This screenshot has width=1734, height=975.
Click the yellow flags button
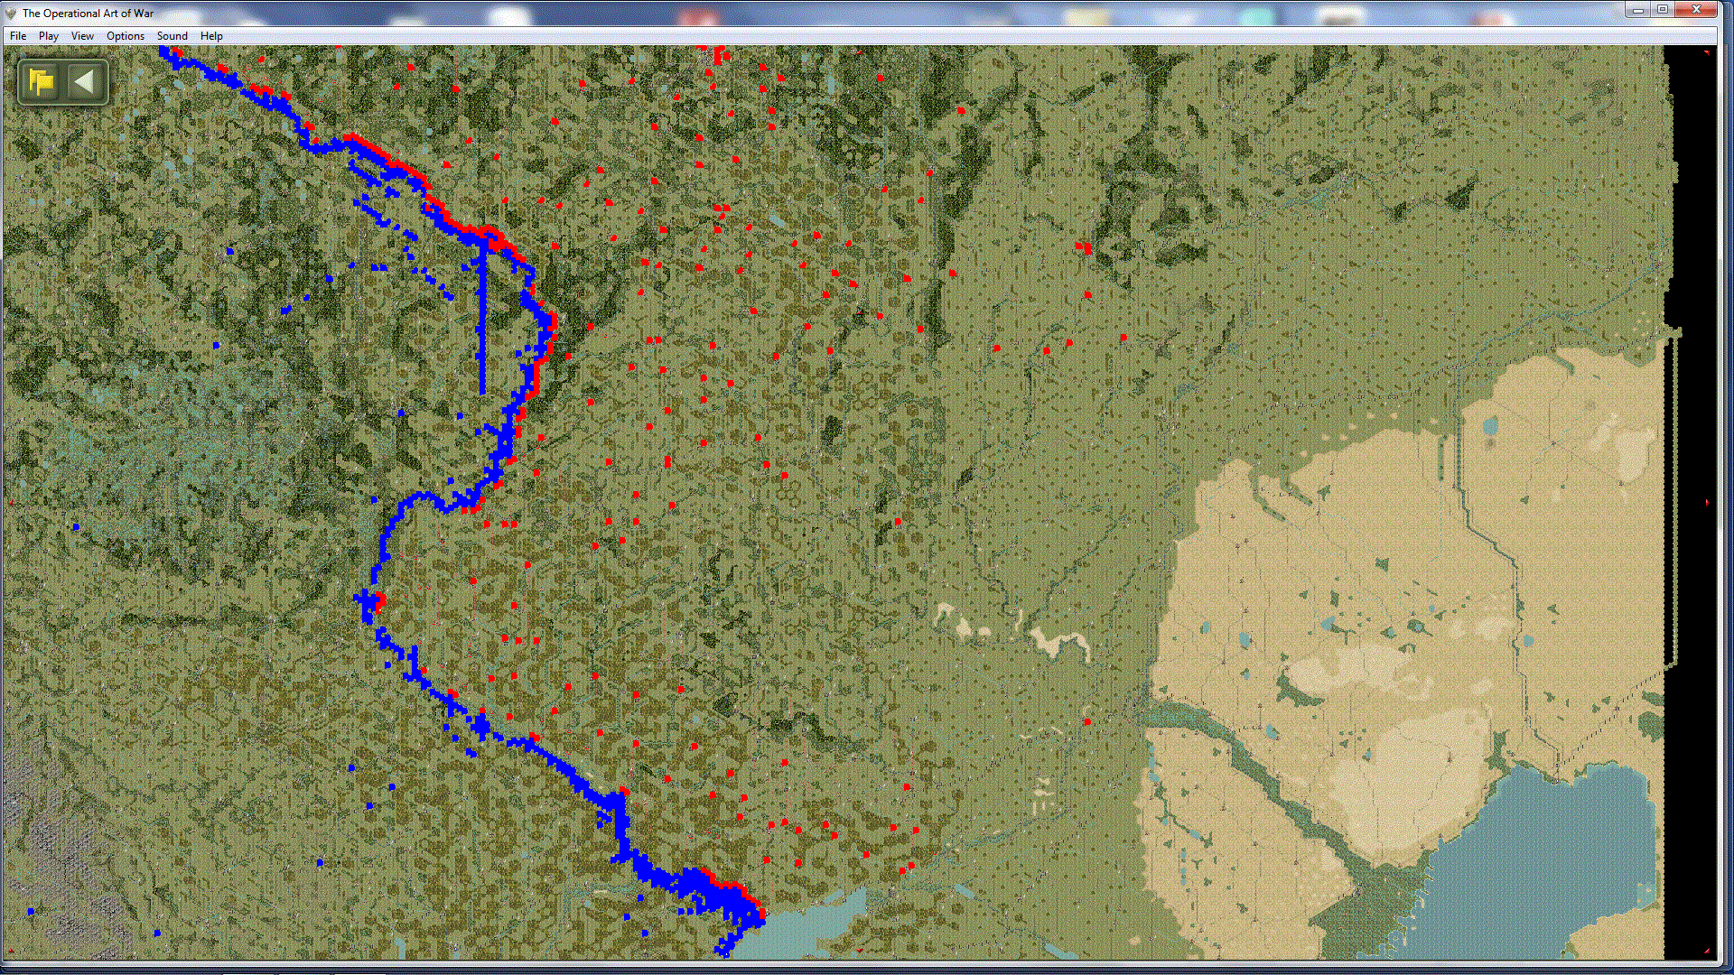coord(41,82)
